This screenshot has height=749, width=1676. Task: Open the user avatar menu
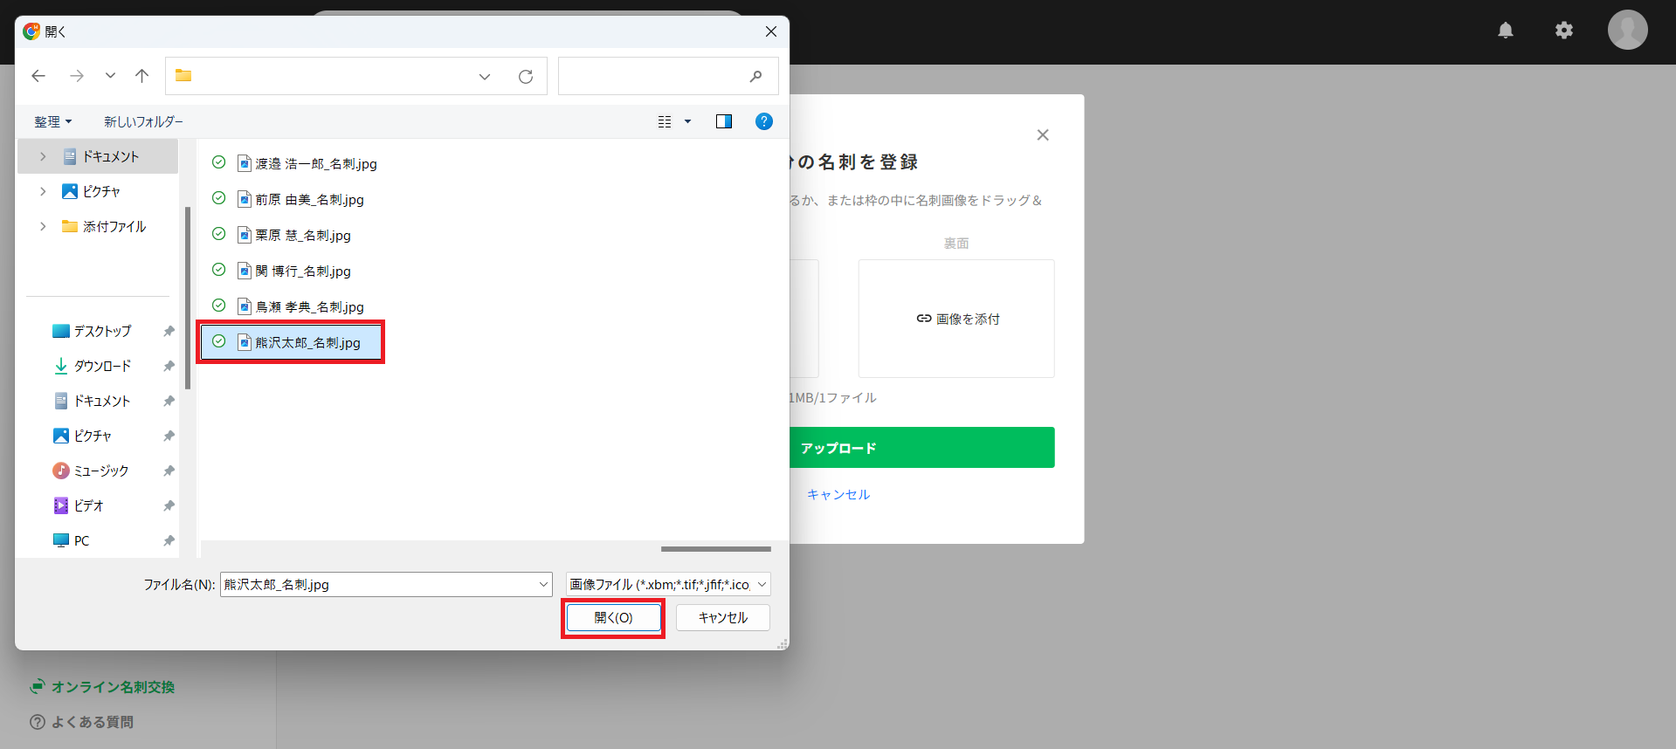click(1628, 30)
